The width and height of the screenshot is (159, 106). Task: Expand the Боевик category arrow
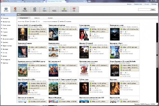point(2,35)
